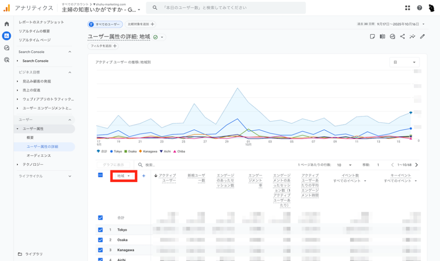Open the Google apps grid icon
440x261 pixels.
coord(407,8)
